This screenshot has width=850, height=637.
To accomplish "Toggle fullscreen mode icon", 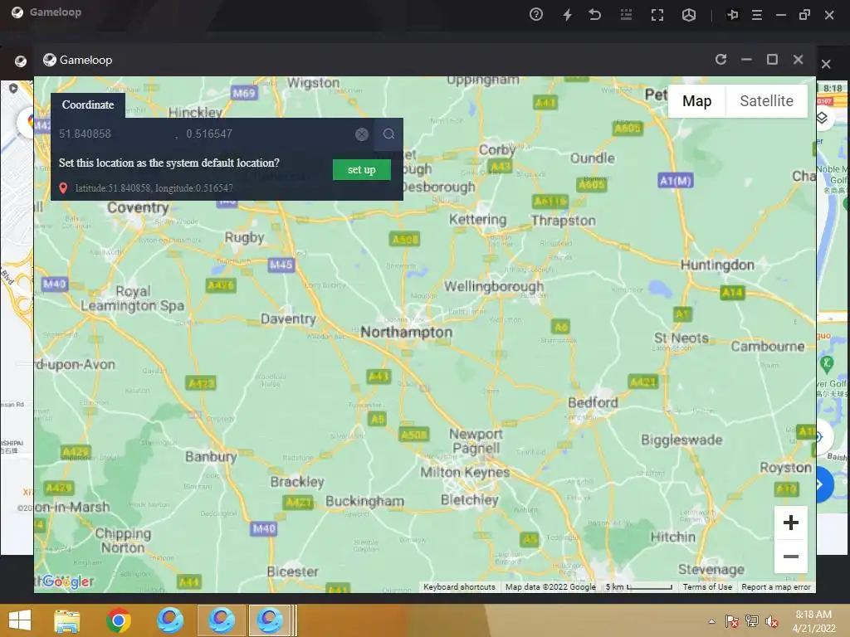I will tap(657, 15).
